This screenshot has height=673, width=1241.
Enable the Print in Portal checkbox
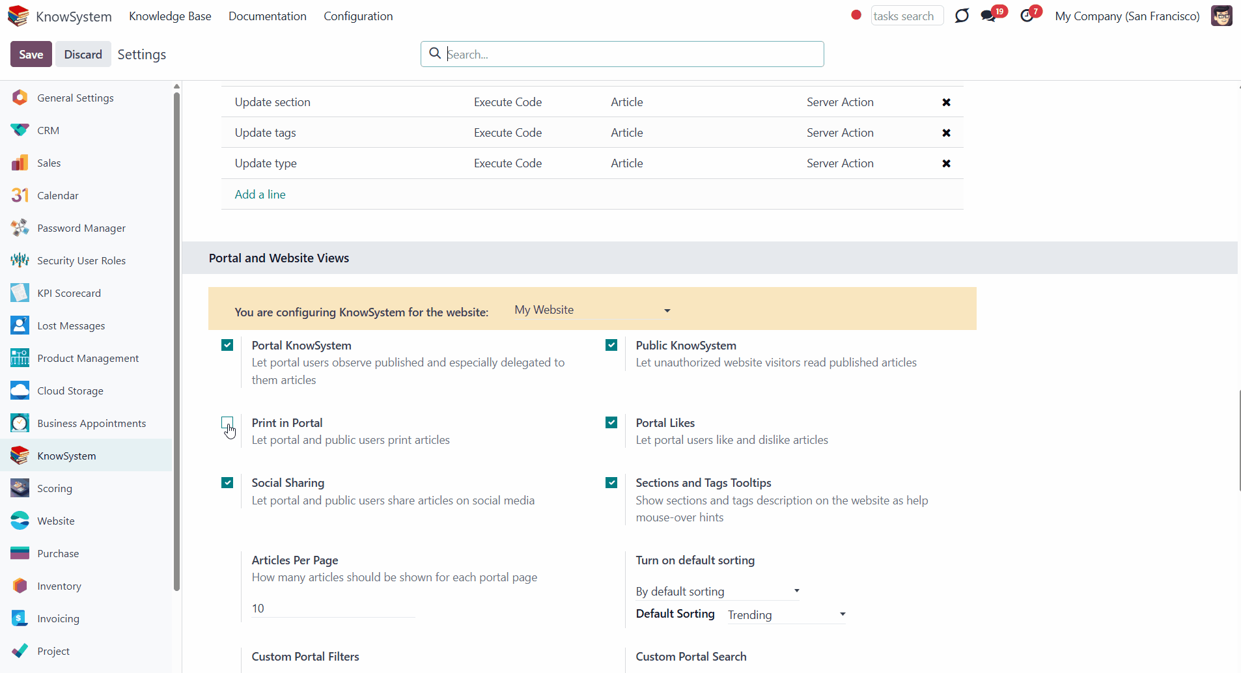pos(227,422)
